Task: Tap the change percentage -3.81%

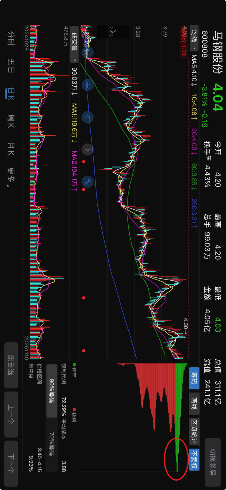Action: click(205, 96)
